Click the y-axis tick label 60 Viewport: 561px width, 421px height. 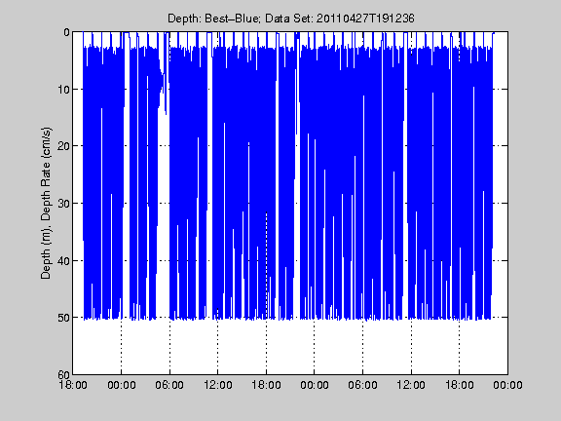tap(63, 374)
